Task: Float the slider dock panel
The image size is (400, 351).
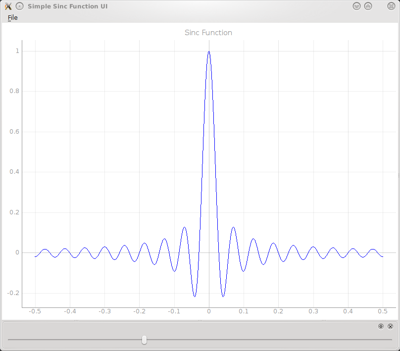Action: click(x=381, y=327)
